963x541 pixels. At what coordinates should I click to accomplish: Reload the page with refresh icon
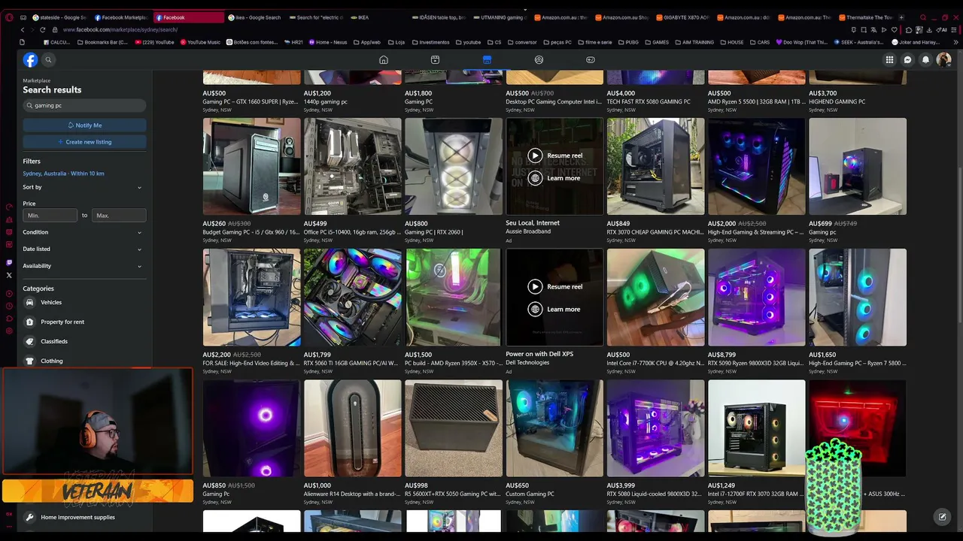43,29
